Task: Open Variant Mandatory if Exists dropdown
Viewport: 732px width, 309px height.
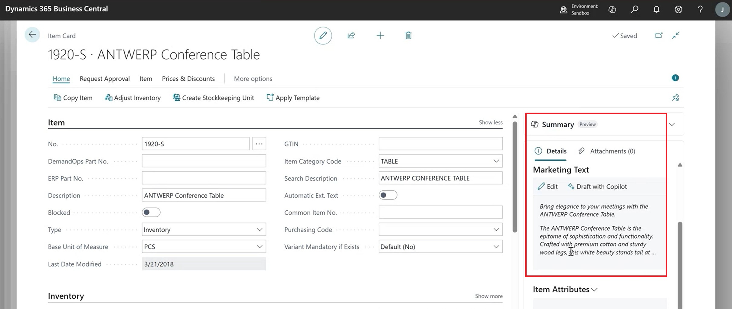Action: 496,247
